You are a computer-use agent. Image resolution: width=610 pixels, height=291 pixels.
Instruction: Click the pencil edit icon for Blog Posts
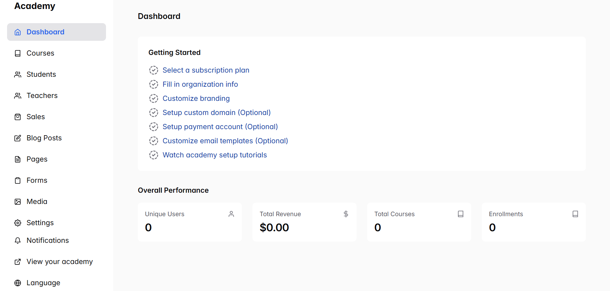(x=18, y=138)
